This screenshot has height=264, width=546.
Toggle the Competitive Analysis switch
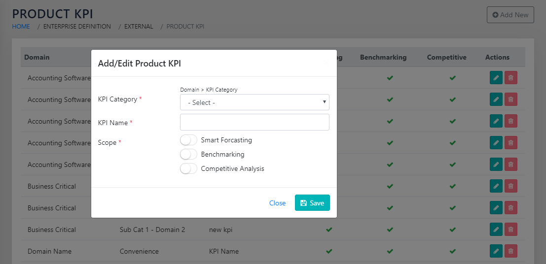[x=188, y=169]
